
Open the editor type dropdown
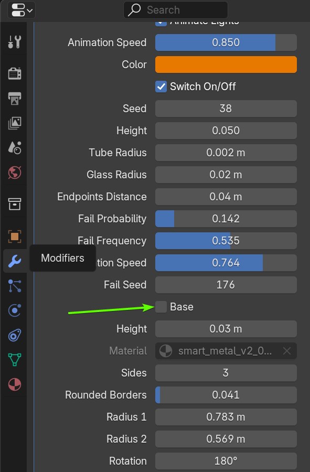click(x=22, y=10)
